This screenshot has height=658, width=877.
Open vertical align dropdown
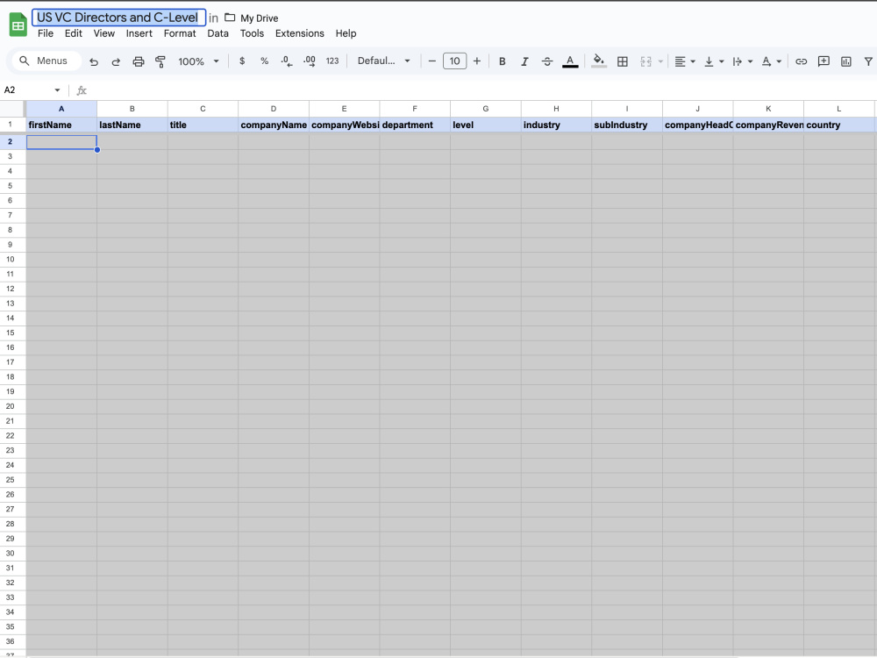[x=714, y=61]
